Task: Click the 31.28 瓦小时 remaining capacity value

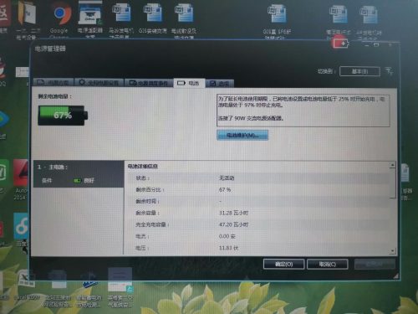Action: pos(233,213)
